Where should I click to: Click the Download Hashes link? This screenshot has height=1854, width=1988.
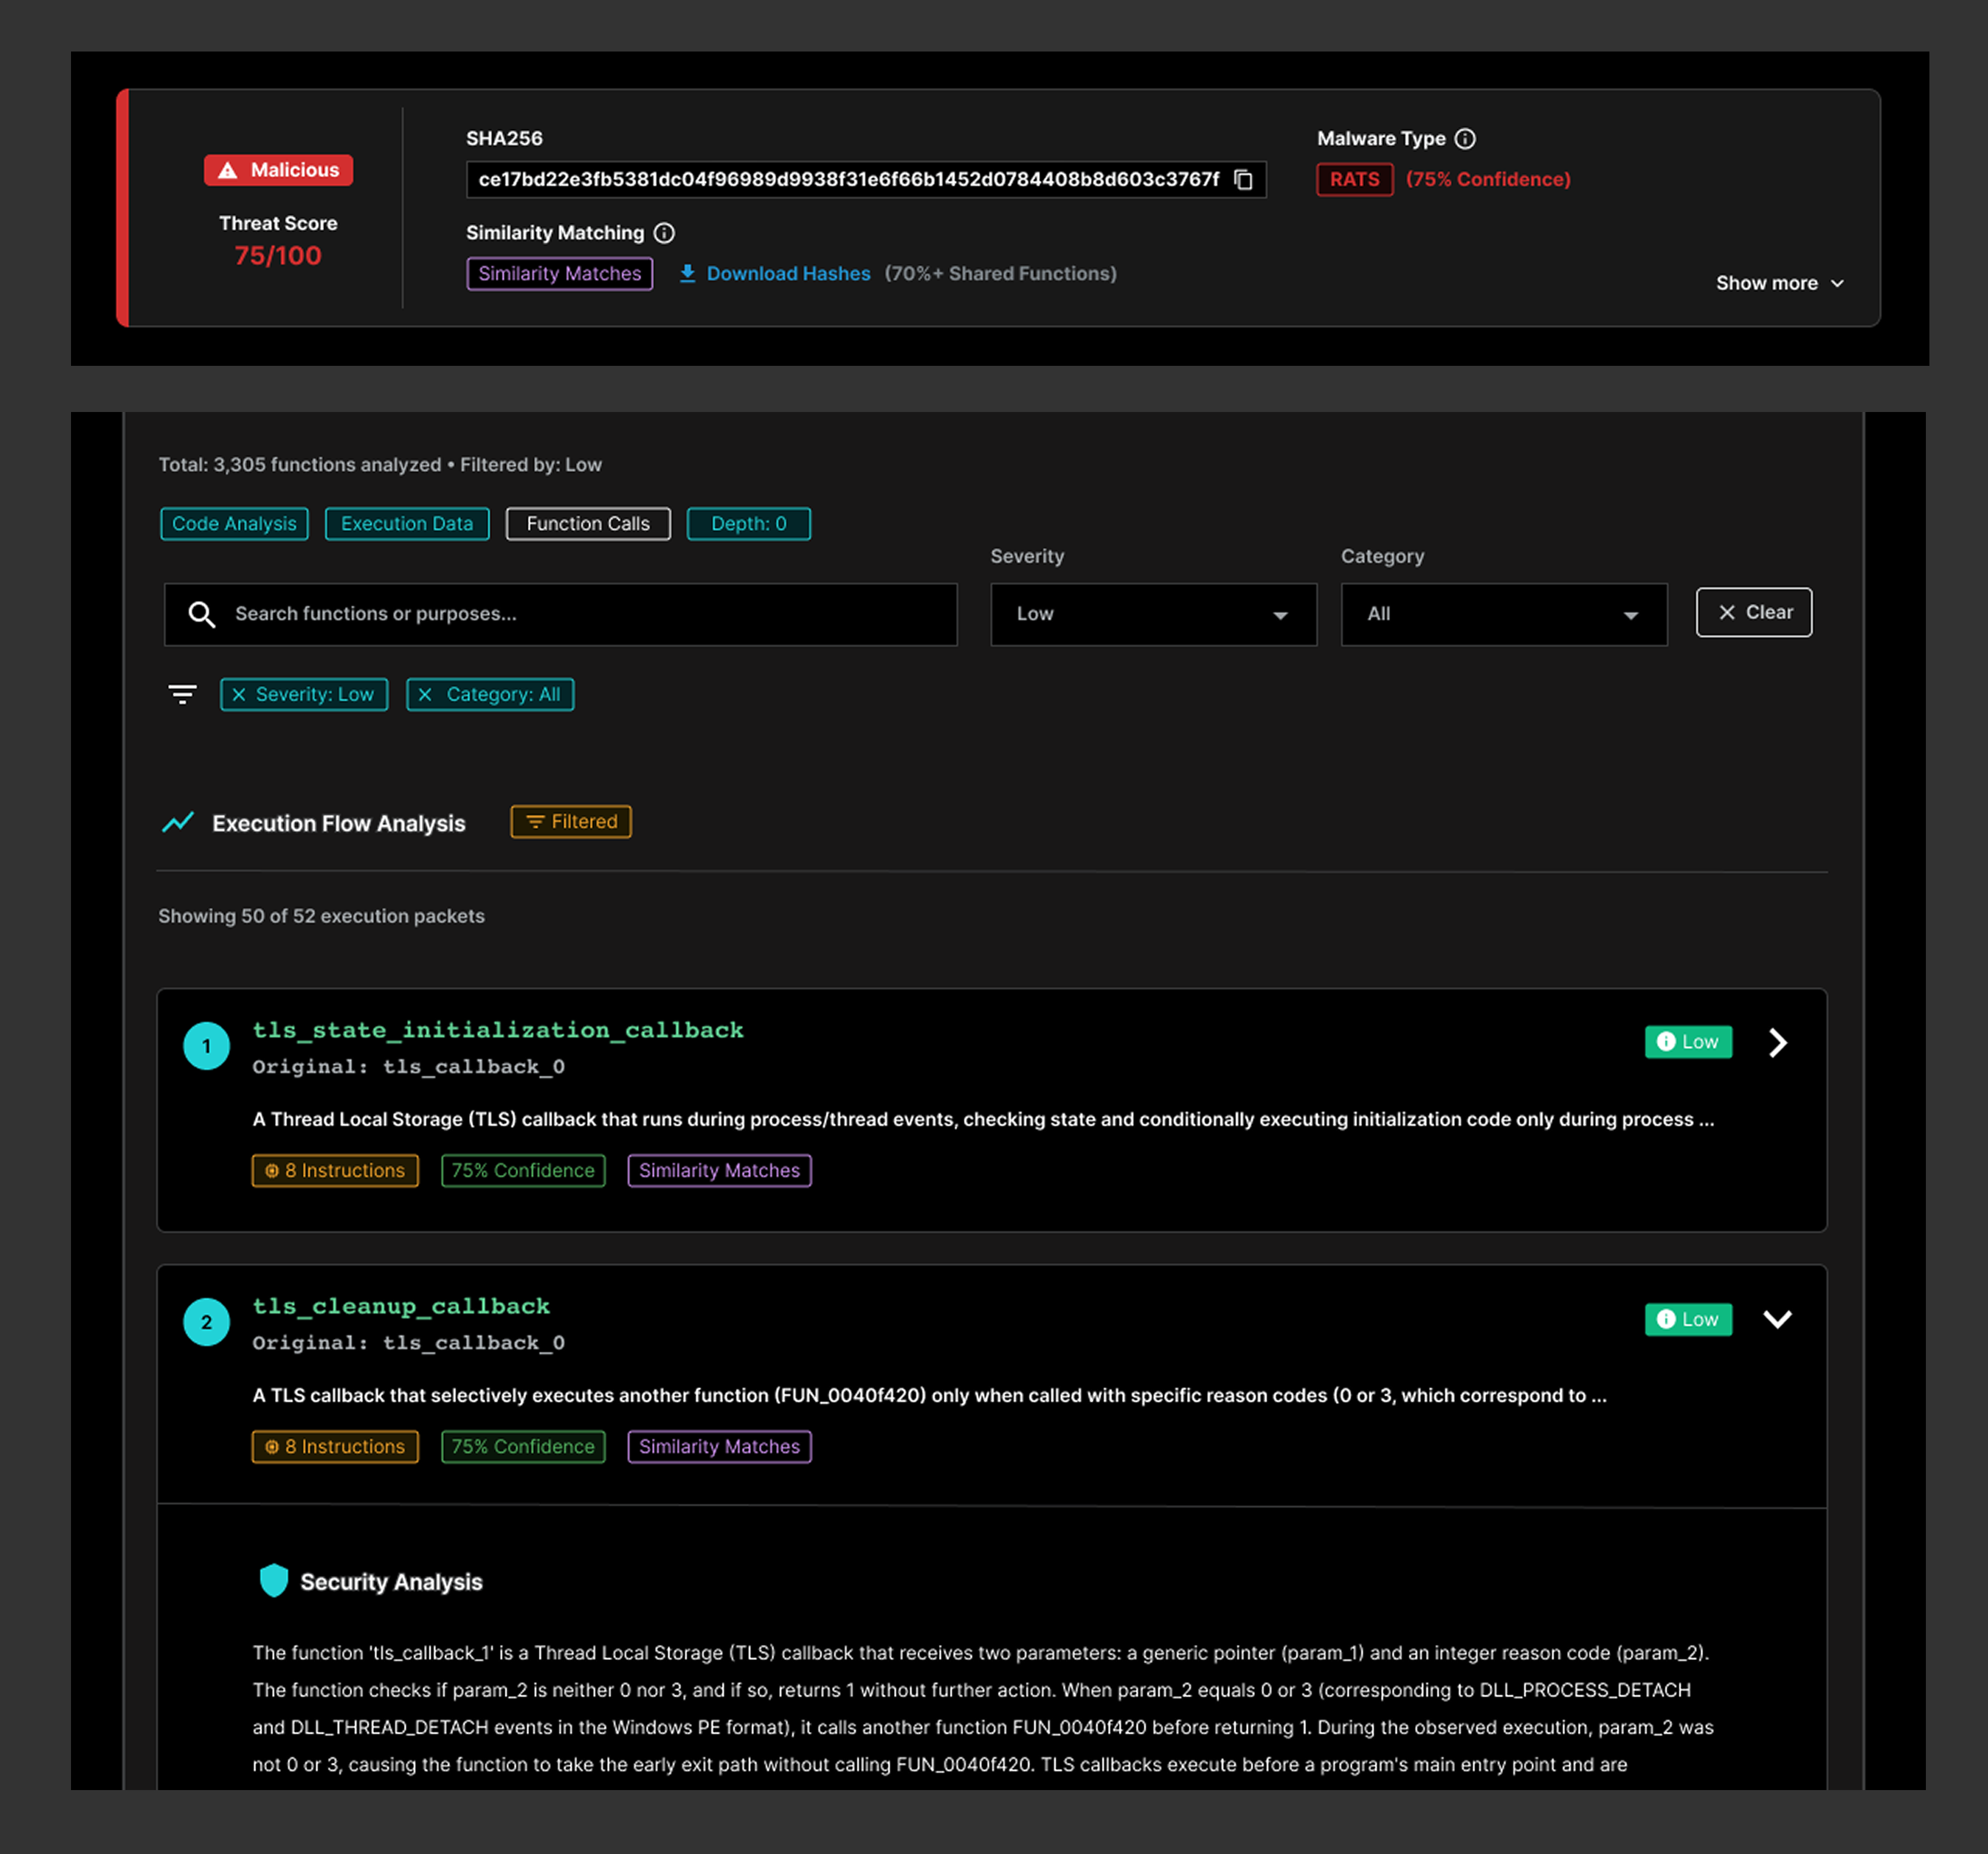pyautogui.click(x=788, y=273)
